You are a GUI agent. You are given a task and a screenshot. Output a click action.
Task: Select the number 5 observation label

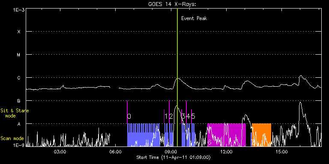click(193, 116)
